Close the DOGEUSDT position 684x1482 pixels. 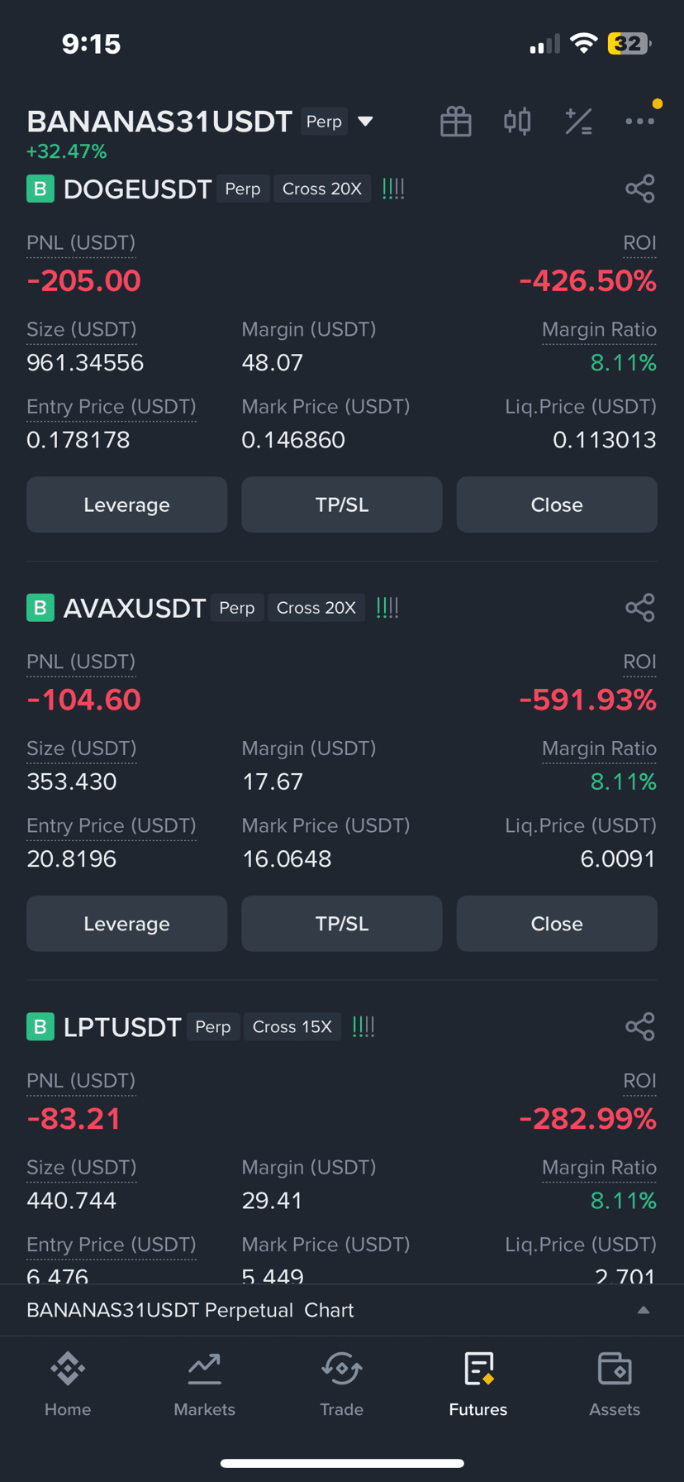pyautogui.click(x=557, y=504)
